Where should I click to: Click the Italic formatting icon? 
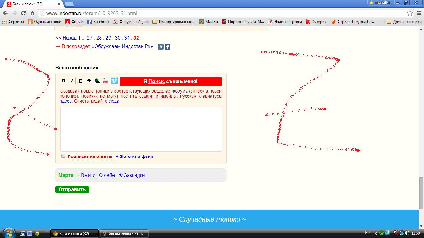pyautogui.click(x=72, y=81)
